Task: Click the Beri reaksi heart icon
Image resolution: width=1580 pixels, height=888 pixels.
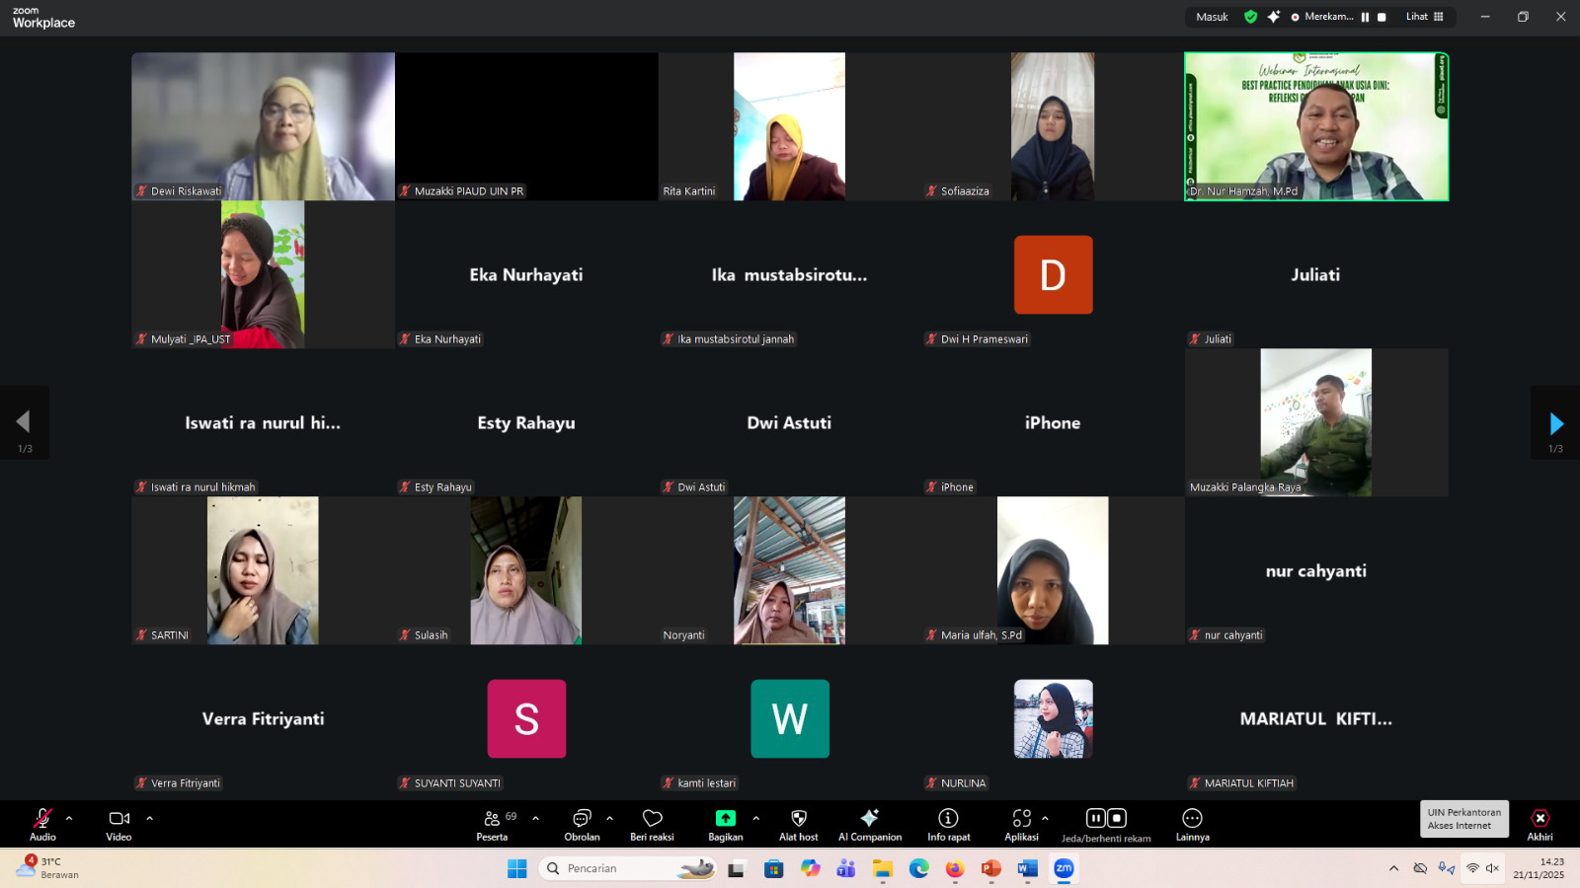Action: [652, 823]
